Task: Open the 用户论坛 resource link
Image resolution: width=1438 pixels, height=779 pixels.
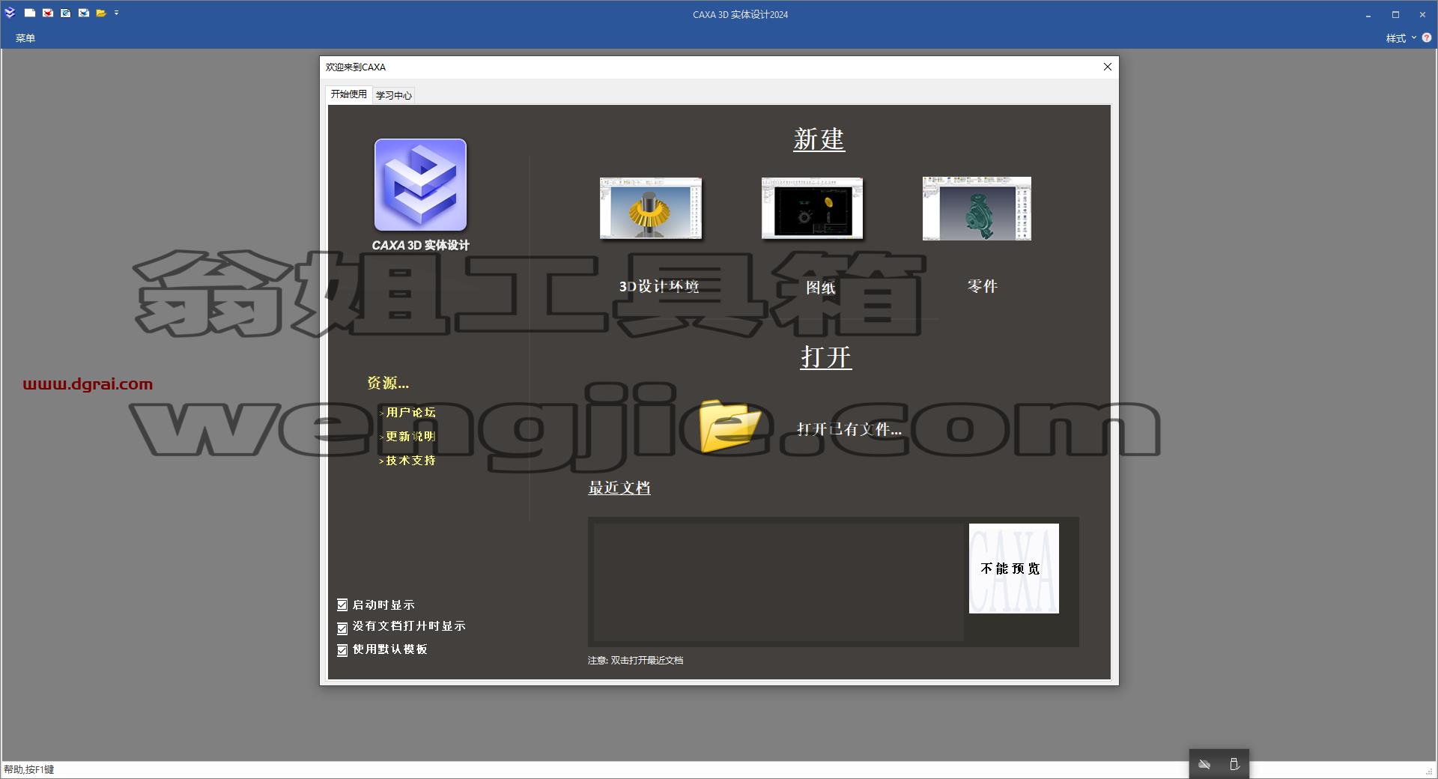Action: pos(410,413)
